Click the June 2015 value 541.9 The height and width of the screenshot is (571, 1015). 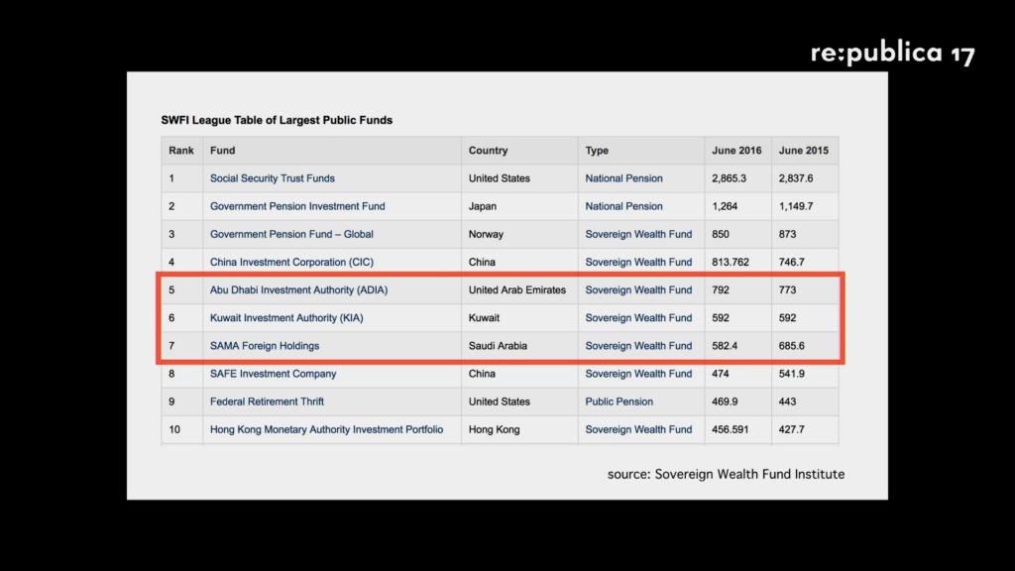click(x=792, y=374)
